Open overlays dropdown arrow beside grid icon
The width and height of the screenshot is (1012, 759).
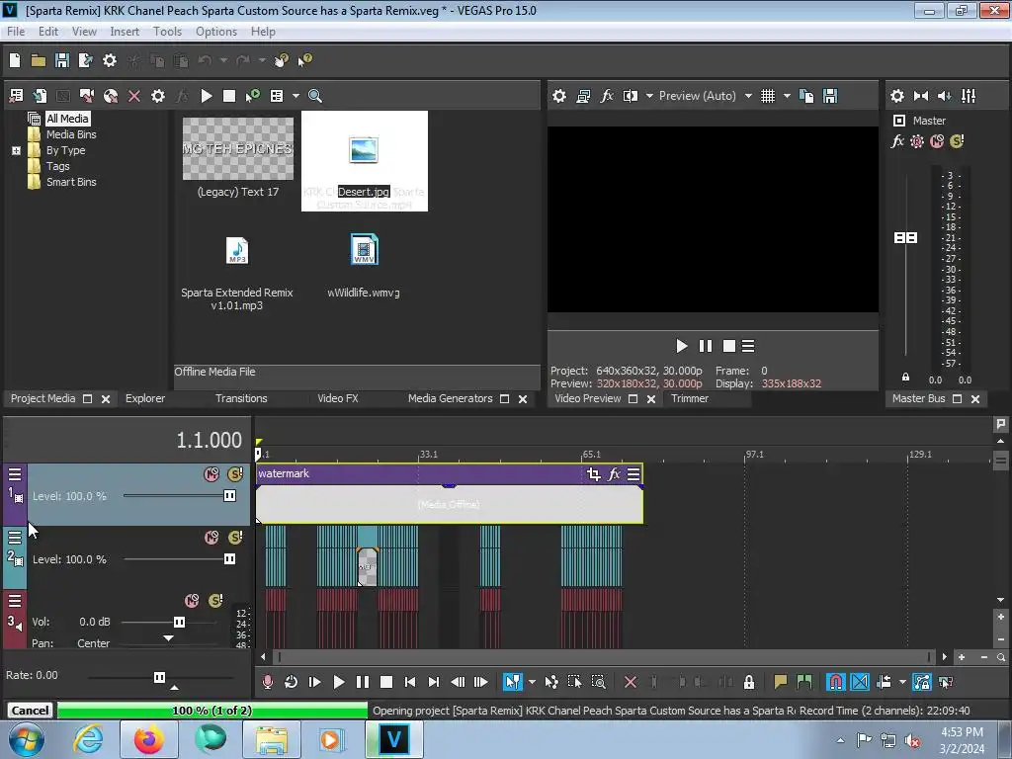coord(787,96)
